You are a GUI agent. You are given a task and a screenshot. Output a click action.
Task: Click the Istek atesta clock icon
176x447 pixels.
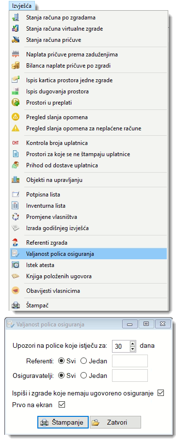click(x=16, y=265)
